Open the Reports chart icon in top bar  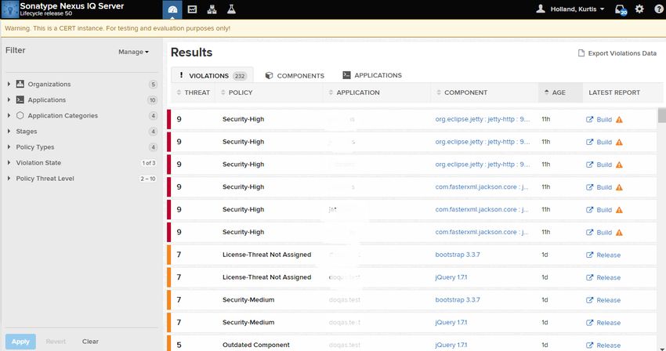(x=193, y=9)
